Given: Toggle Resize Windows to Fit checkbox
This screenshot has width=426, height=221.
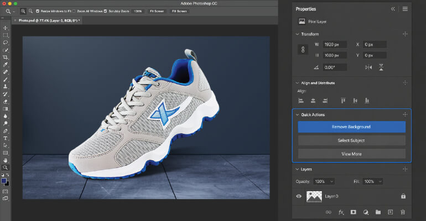Looking at the screenshot, I should coord(38,11).
